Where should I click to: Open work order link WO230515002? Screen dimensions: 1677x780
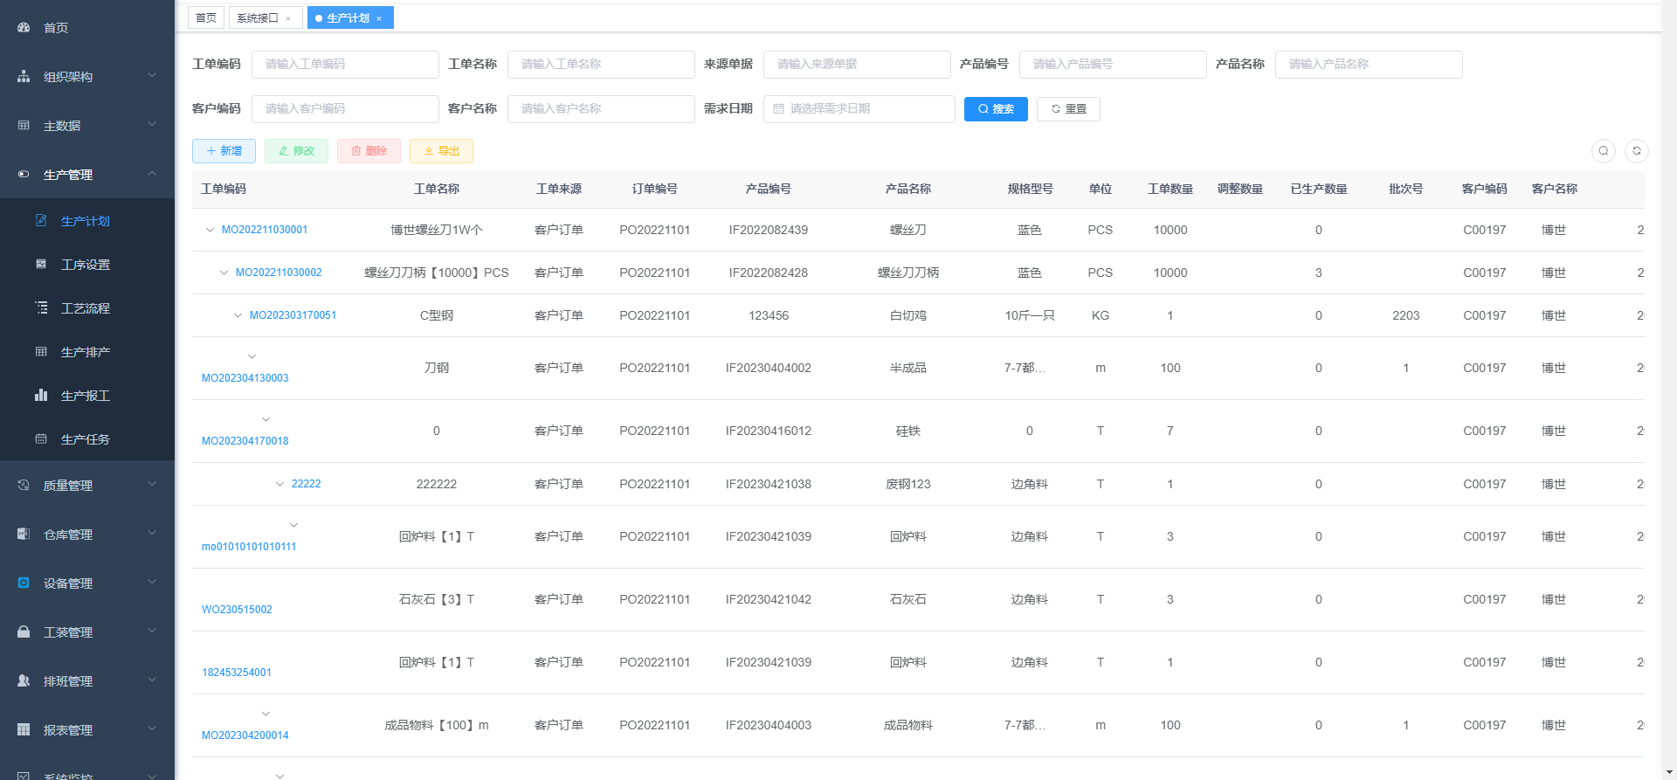237,610
